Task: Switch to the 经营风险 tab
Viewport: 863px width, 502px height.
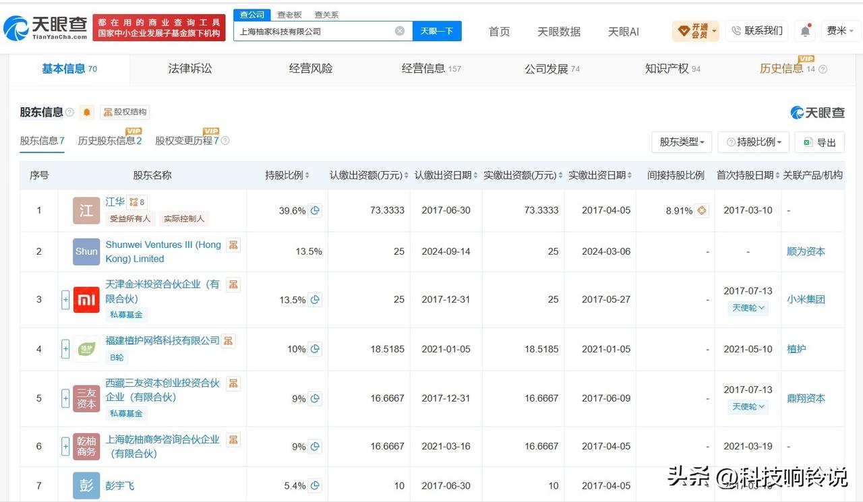Action: [311, 69]
